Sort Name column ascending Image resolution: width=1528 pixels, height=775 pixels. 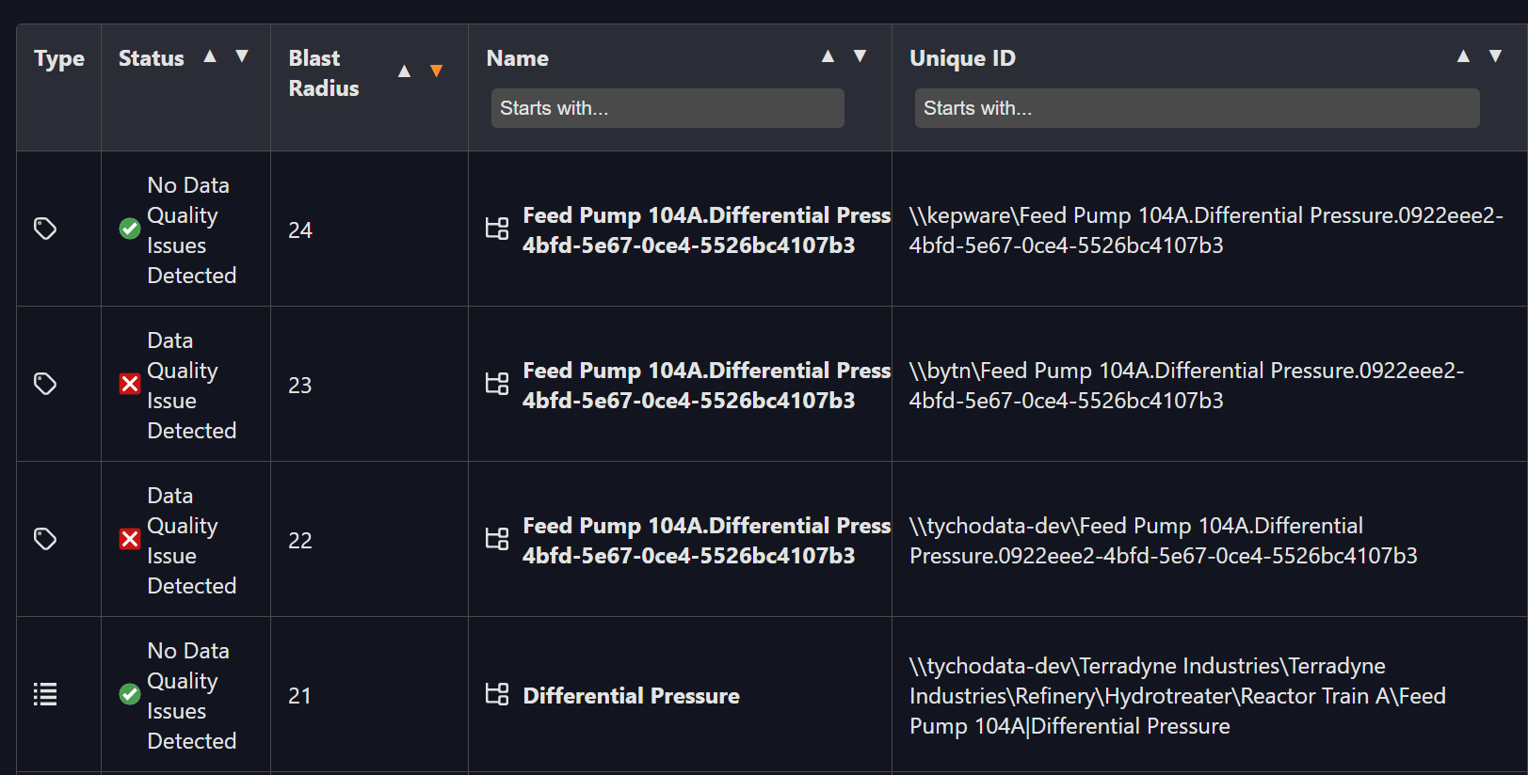click(x=828, y=56)
